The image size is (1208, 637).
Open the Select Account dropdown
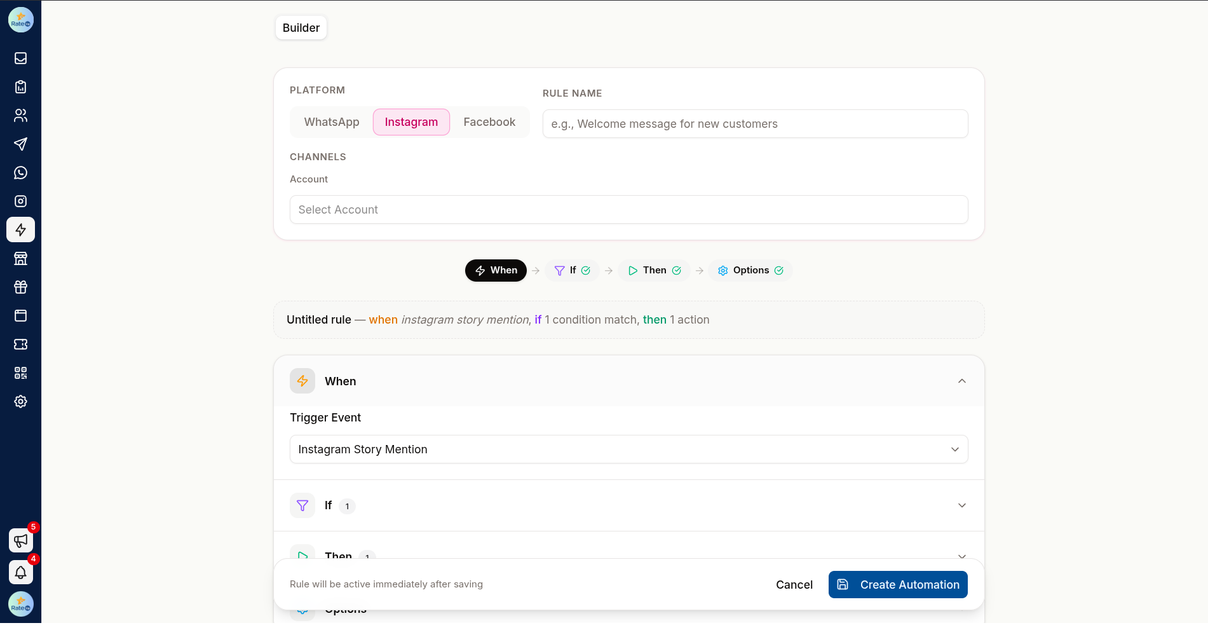pos(628,210)
